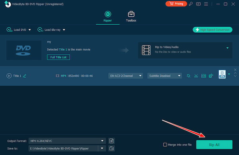239x155 pixels.
Task: Remove Title 1 with the X icon
Action: coord(235,70)
